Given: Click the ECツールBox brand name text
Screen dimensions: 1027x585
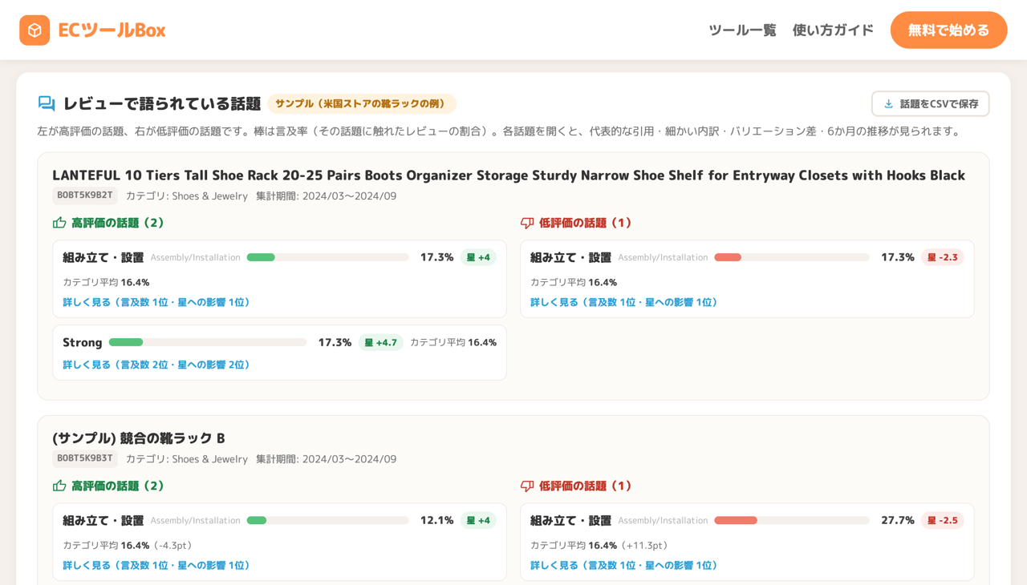Looking at the screenshot, I should pyautogui.click(x=112, y=30).
